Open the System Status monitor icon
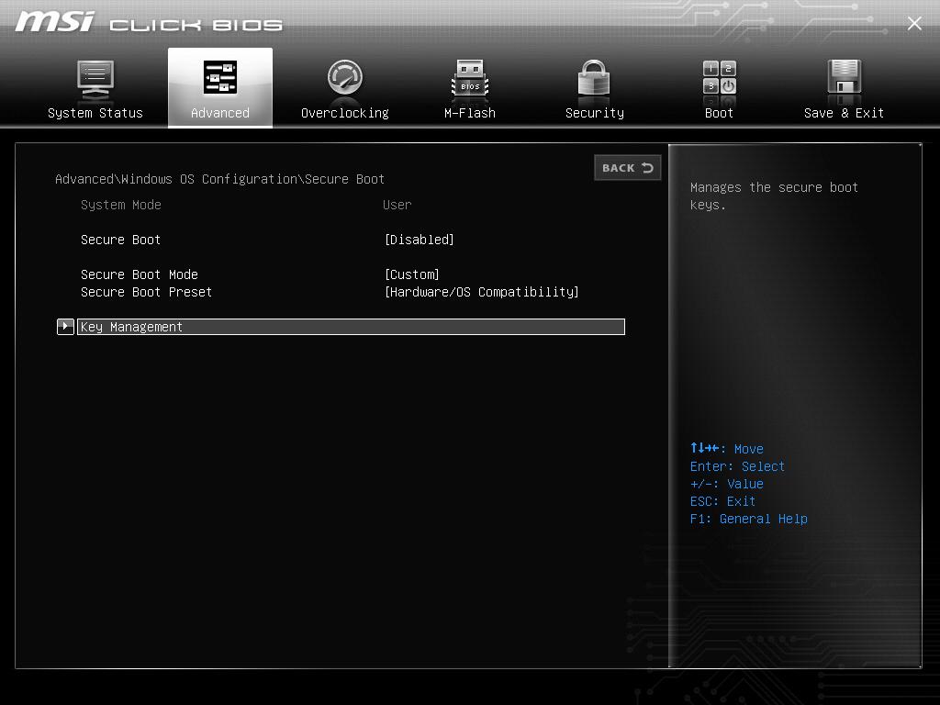Screen dimensions: 940x705 click(95, 80)
